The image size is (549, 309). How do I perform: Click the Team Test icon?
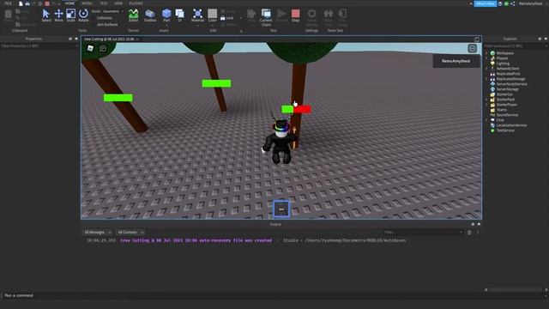point(328,14)
